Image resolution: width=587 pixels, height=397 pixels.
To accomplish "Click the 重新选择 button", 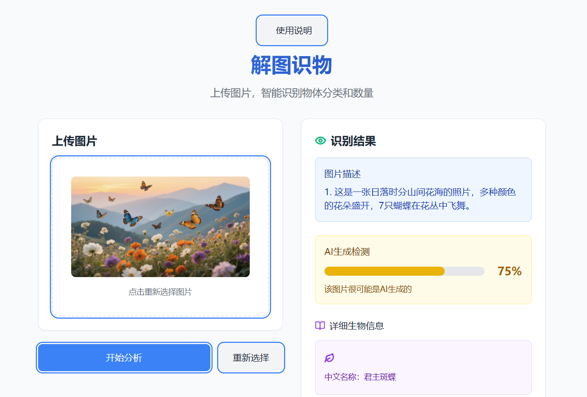I will [251, 357].
